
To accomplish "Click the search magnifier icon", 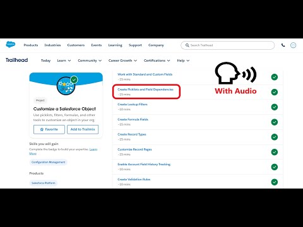I will (187, 45).
